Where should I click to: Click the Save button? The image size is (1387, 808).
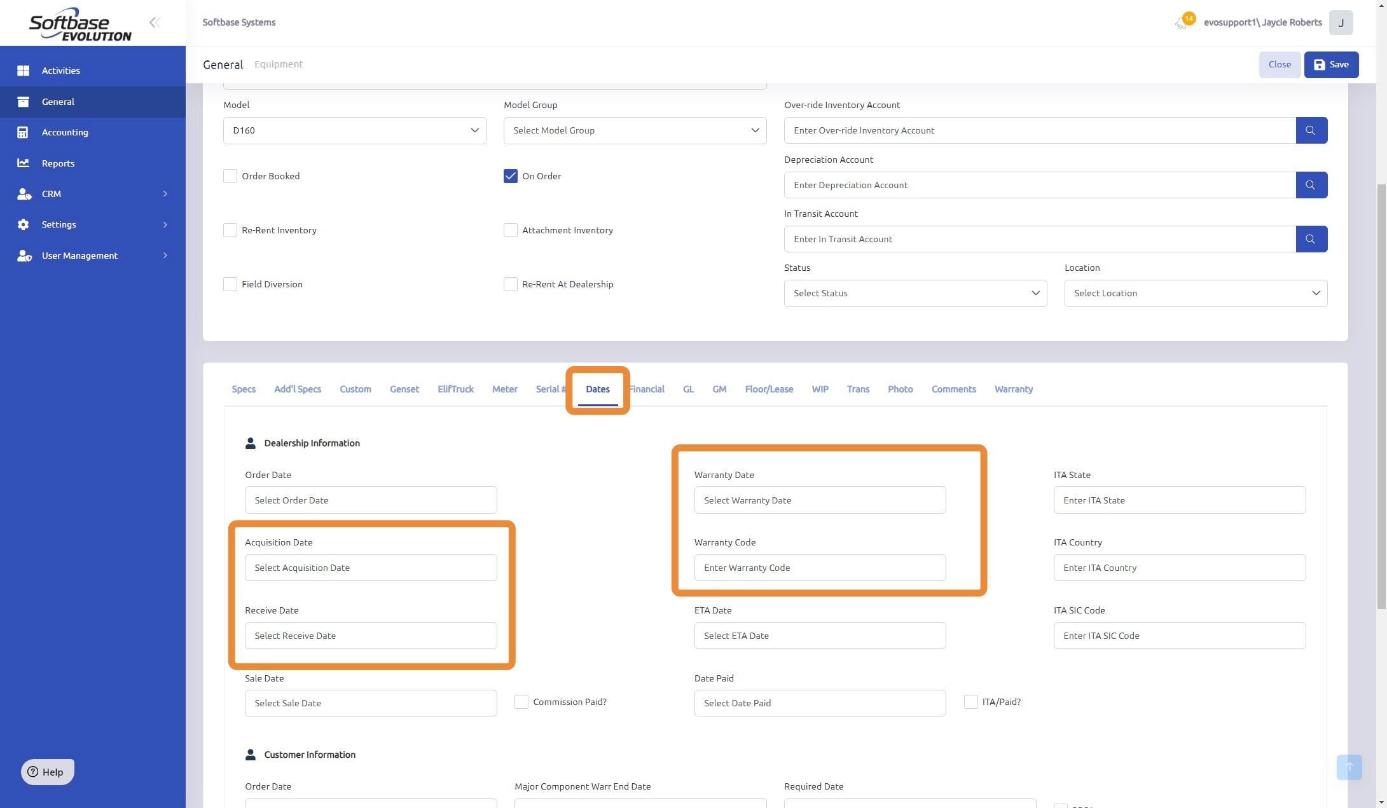point(1330,65)
